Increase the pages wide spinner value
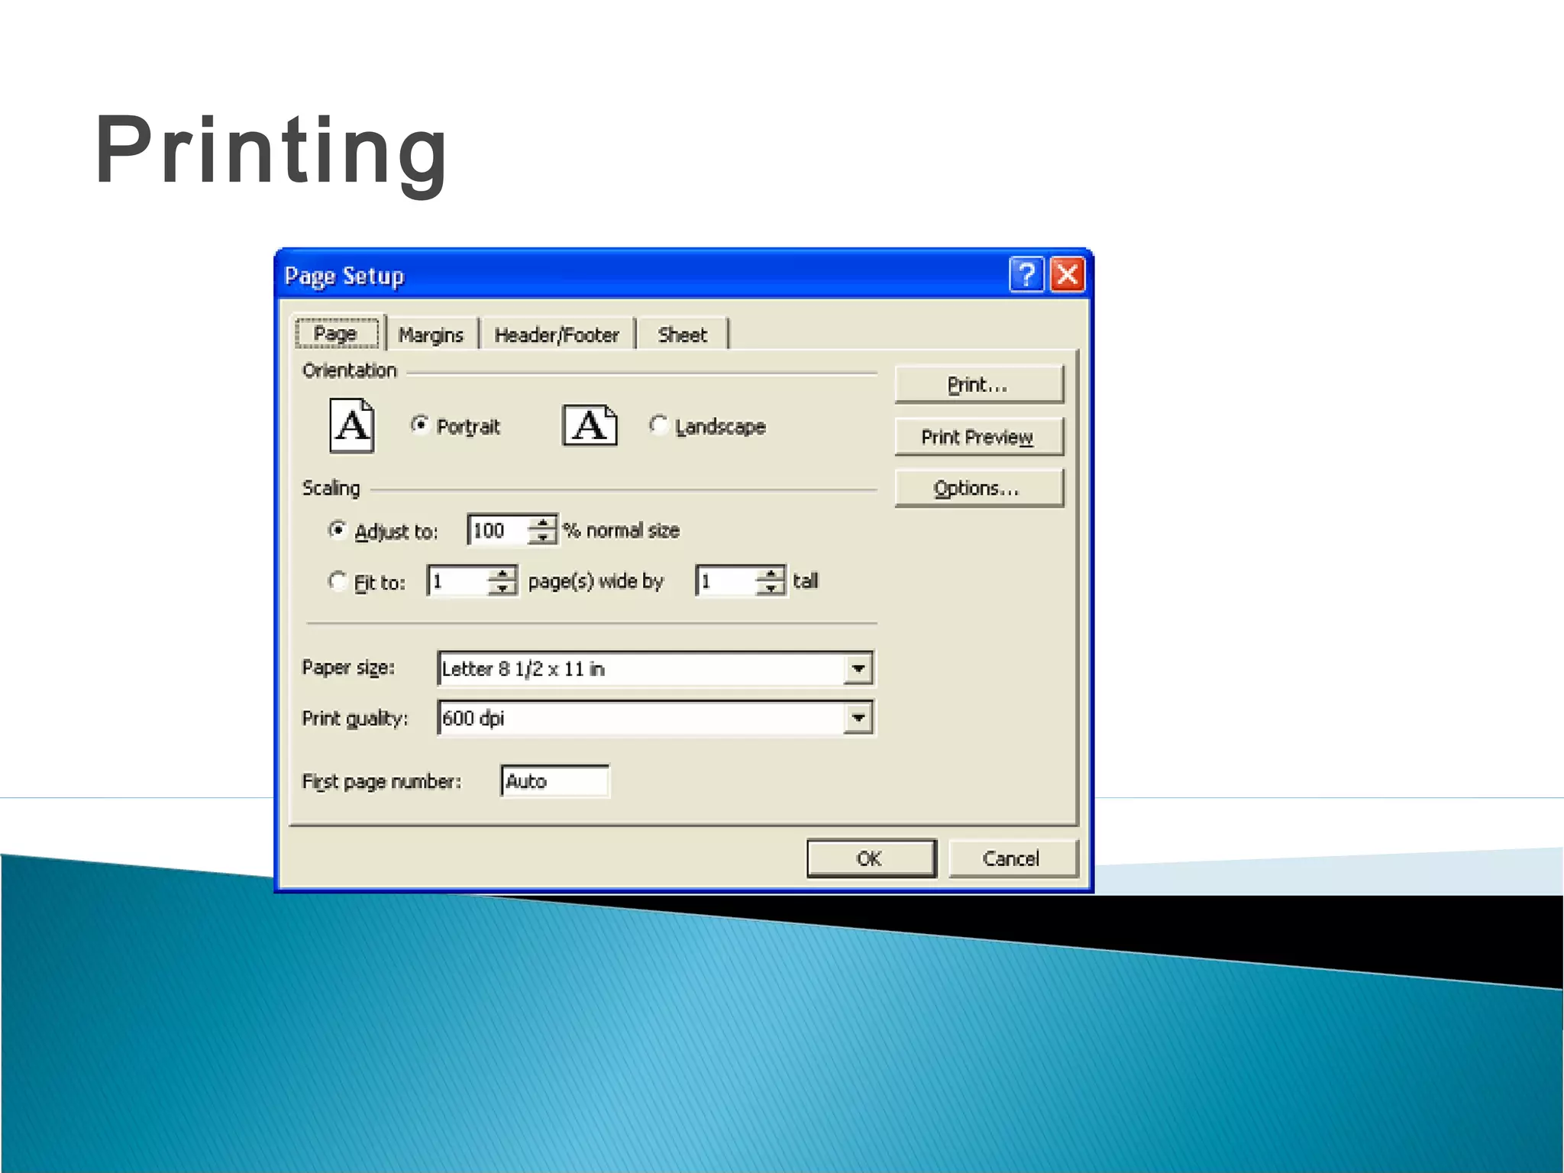The width and height of the screenshot is (1564, 1173). point(502,574)
